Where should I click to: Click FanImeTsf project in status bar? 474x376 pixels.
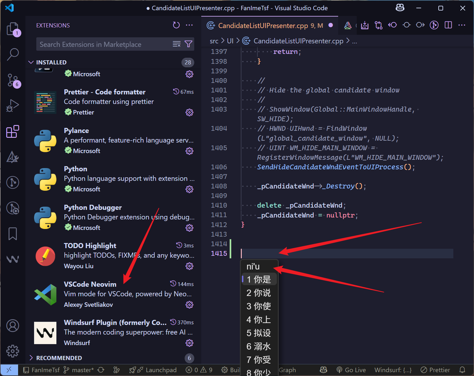(x=41, y=370)
